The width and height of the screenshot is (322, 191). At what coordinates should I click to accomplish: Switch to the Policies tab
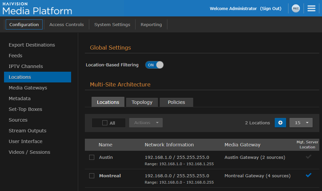tap(176, 102)
